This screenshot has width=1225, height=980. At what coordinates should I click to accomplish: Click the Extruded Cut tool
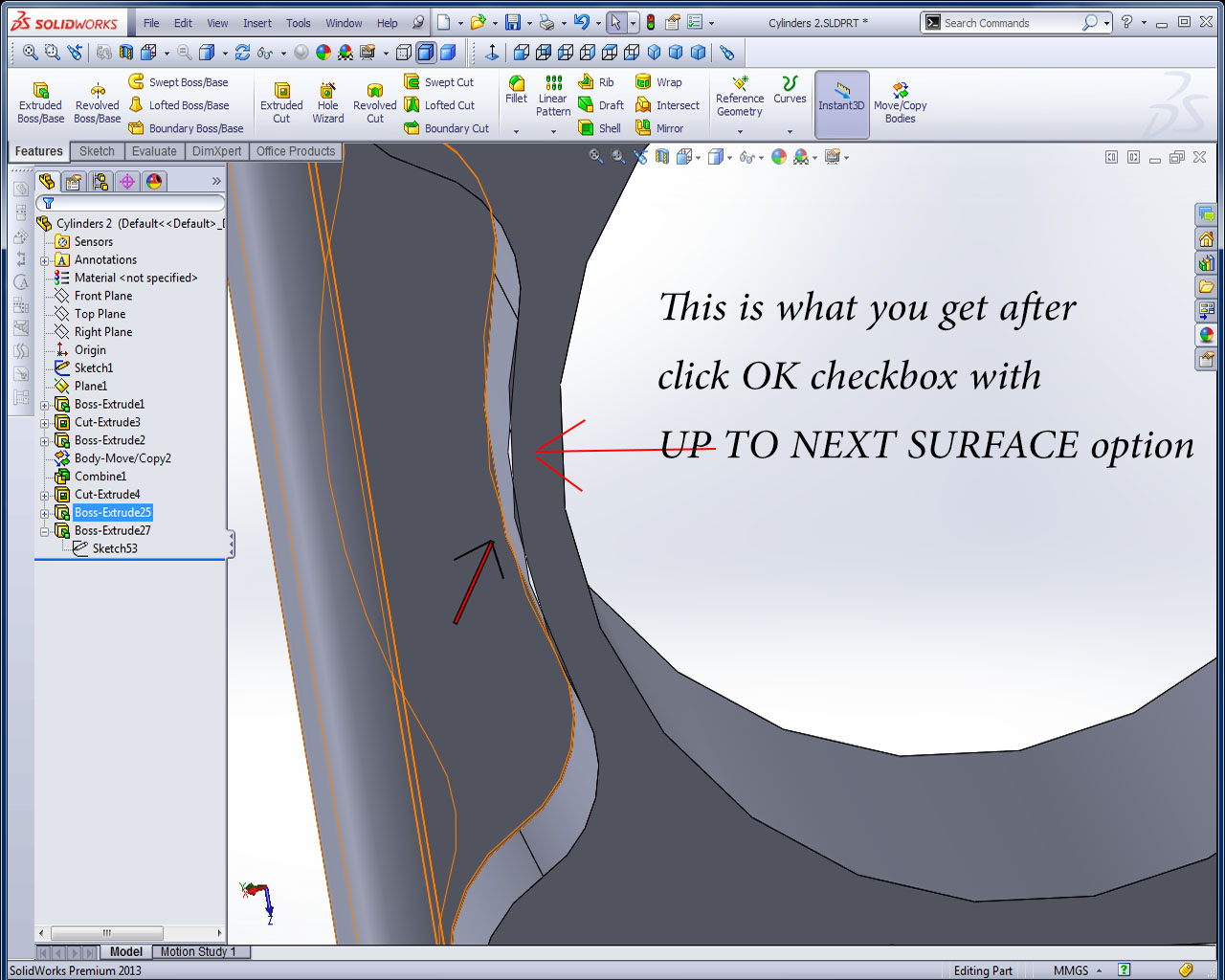coord(281,103)
